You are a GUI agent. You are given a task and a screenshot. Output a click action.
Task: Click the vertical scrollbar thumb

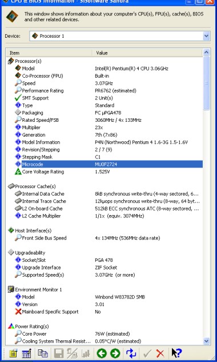206,83
